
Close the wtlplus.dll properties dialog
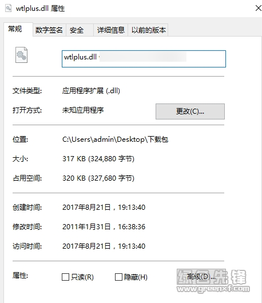pyautogui.click(x=259, y=8)
